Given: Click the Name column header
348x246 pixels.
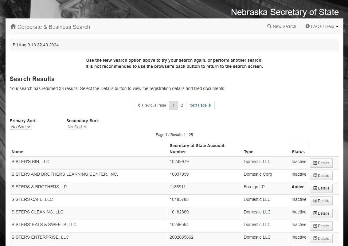Looking at the screenshot, I should click(17, 152).
